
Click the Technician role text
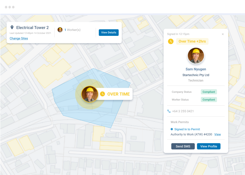click(x=195, y=81)
